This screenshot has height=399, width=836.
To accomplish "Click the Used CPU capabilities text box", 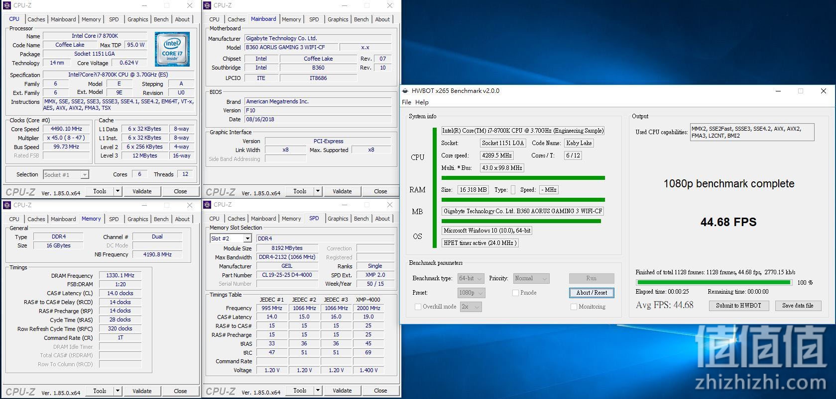I will coord(752,132).
